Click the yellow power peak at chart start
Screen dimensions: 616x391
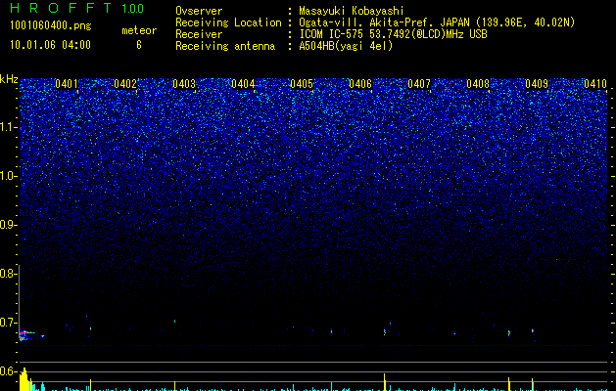click(24, 379)
